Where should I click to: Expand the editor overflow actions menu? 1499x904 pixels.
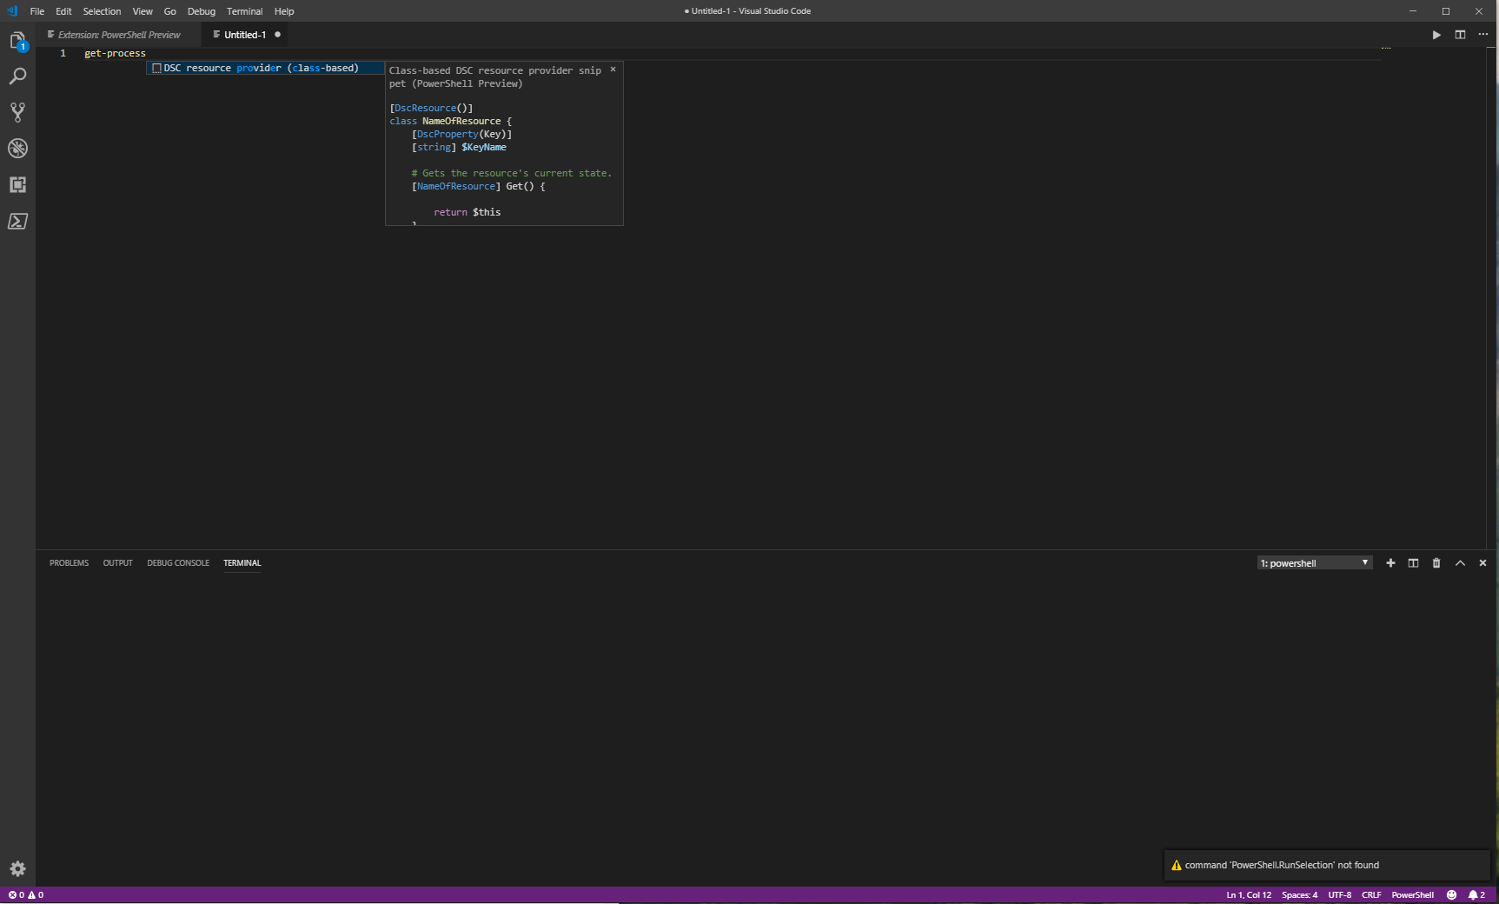[1484, 36]
